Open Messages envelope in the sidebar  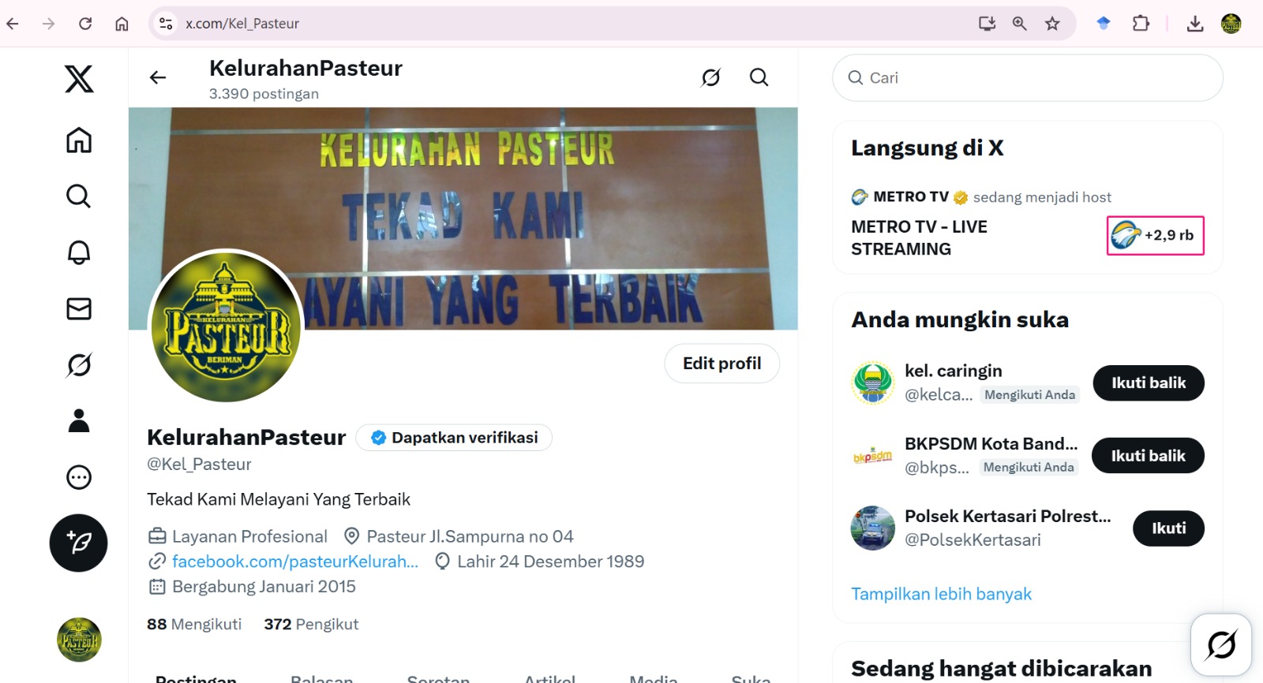[x=79, y=308]
